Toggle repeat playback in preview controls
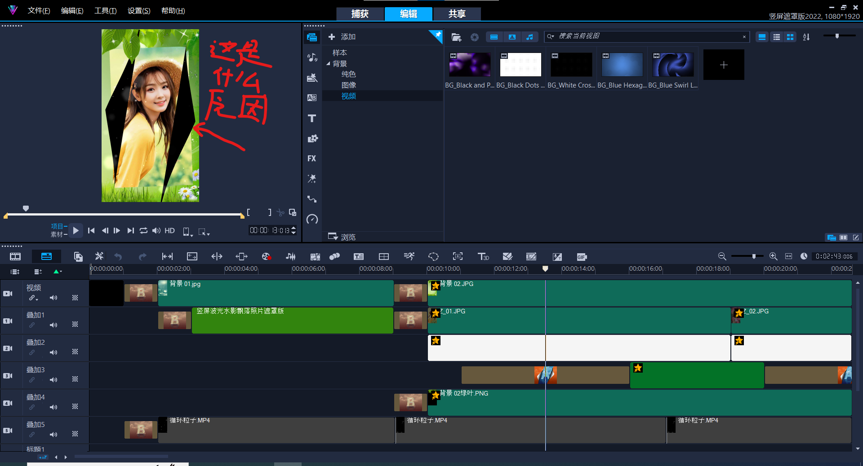The height and width of the screenshot is (466, 863). (x=143, y=231)
